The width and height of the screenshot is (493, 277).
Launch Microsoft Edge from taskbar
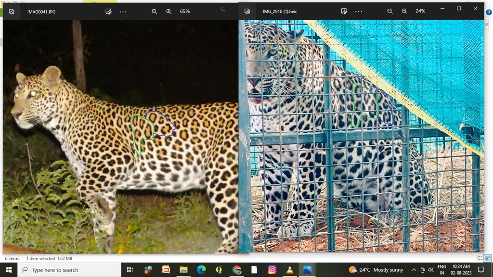(201, 270)
